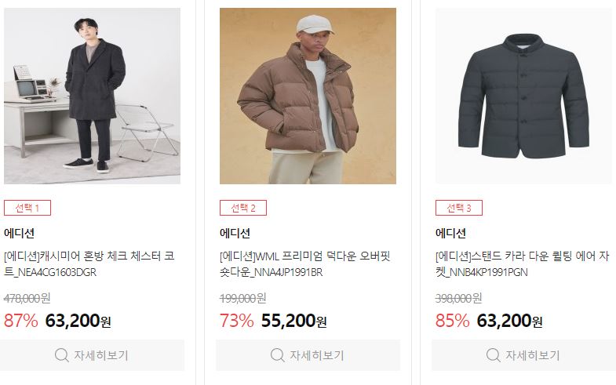The width and height of the screenshot is (616, 385).
Task: Click the crossed-out 398,000원 original price
Action: click(x=458, y=298)
